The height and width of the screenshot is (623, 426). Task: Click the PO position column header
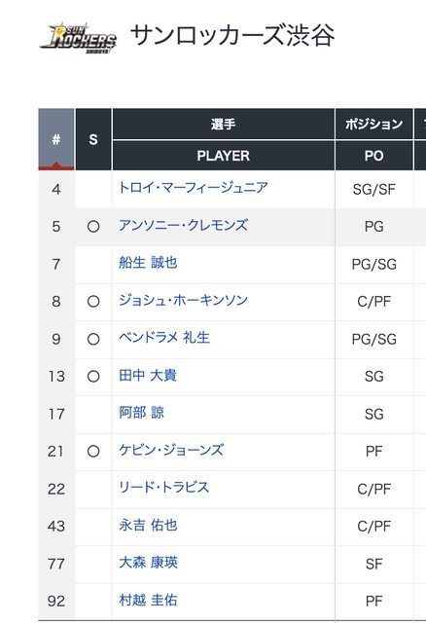point(374,156)
